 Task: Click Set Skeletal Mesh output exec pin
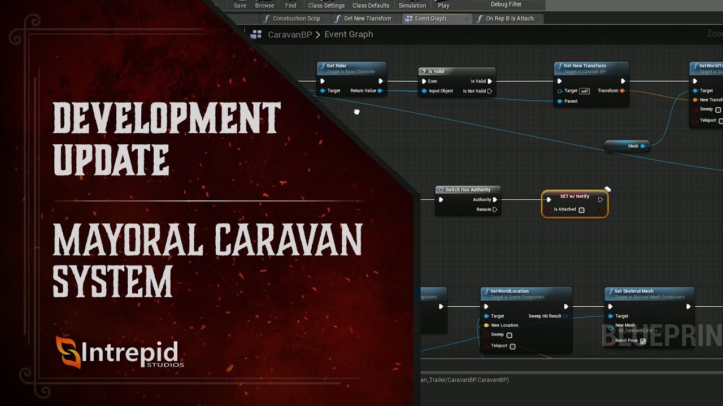pyautogui.click(x=688, y=307)
